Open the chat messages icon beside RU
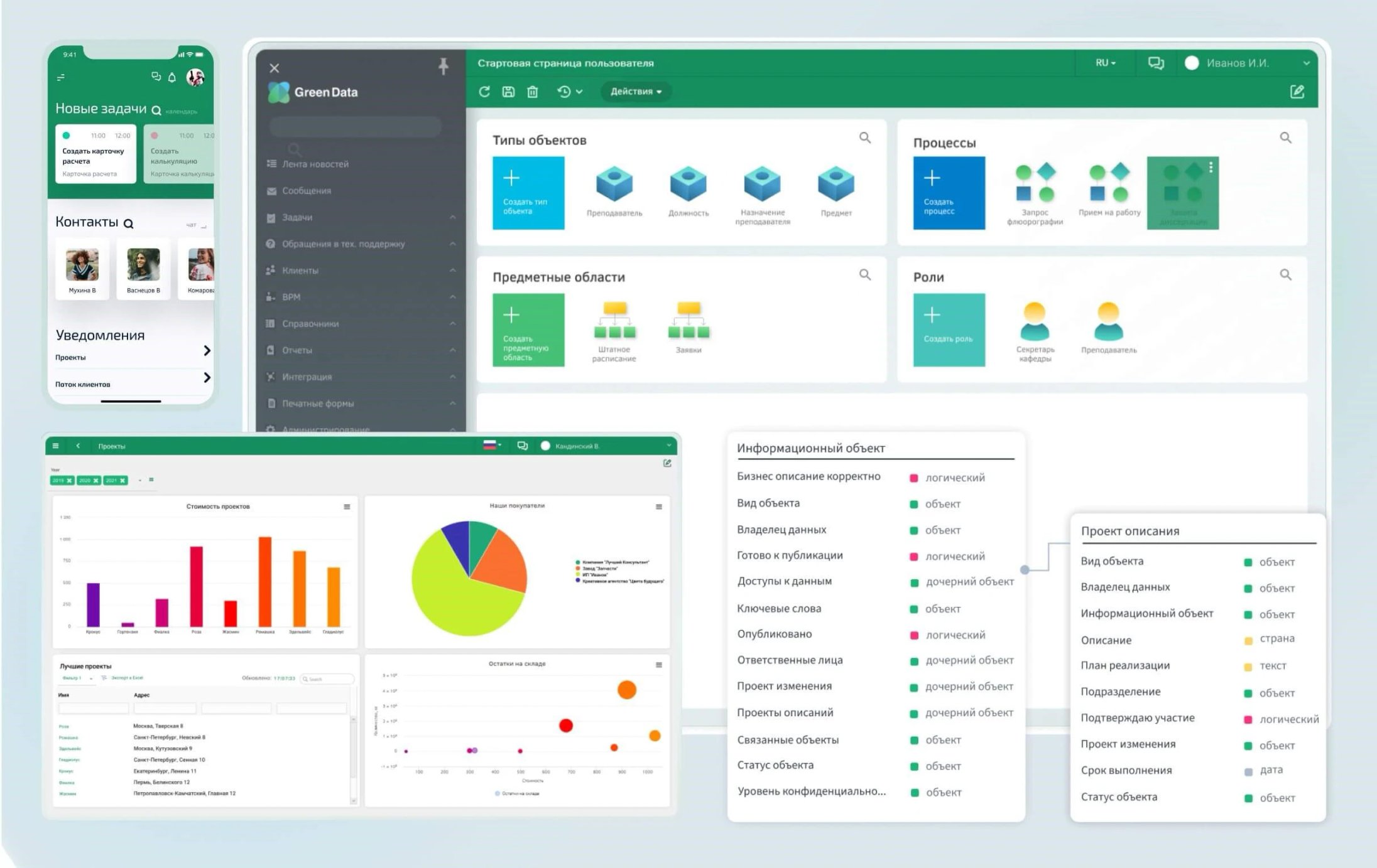Image resolution: width=1377 pixels, height=868 pixels. point(1156,63)
